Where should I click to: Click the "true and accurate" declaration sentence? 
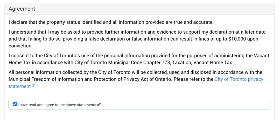[111, 22]
